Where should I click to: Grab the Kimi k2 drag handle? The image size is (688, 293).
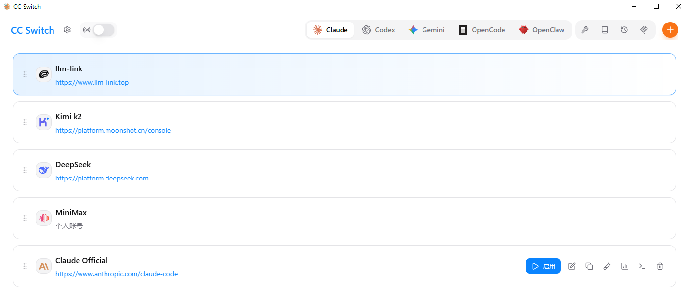25,122
